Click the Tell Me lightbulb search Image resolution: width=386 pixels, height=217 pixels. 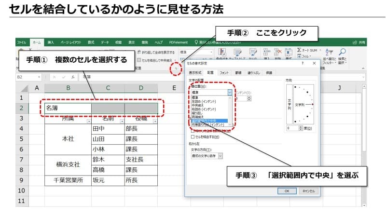pyautogui.click(x=196, y=42)
